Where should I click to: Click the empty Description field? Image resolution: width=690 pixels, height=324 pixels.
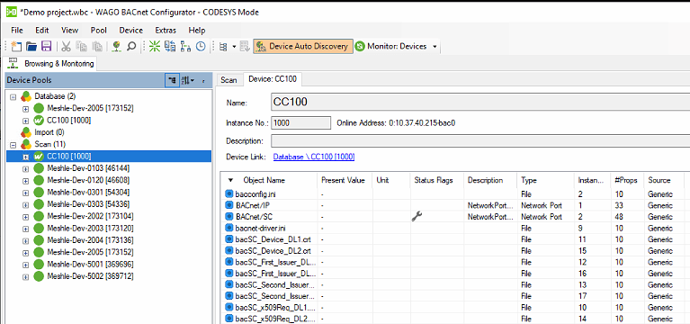click(x=480, y=141)
